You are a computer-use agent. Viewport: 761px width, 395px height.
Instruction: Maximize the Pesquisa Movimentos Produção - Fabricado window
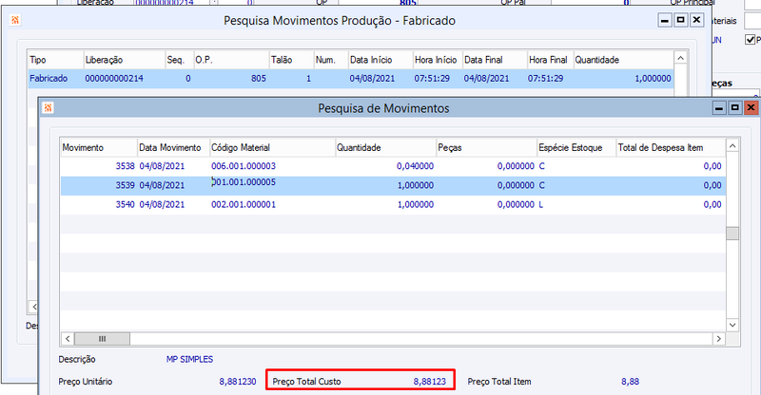(x=680, y=20)
